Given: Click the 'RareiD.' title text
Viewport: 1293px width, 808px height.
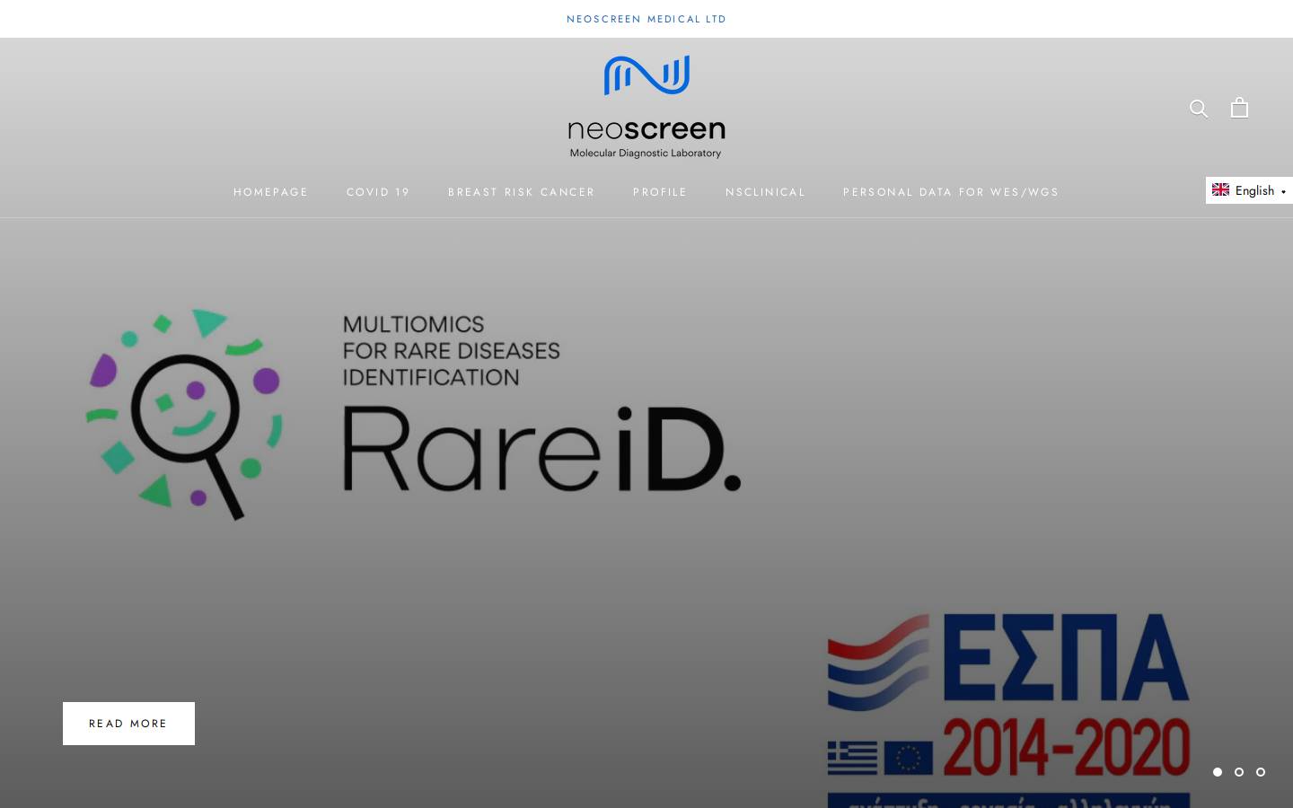Looking at the screenshot, I should click(x=542, y=449).
